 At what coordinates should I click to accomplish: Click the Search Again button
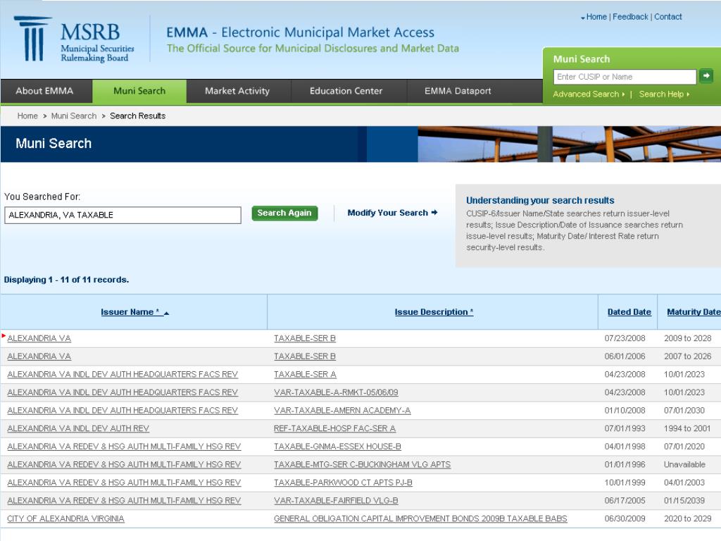(x=284, y=213)
